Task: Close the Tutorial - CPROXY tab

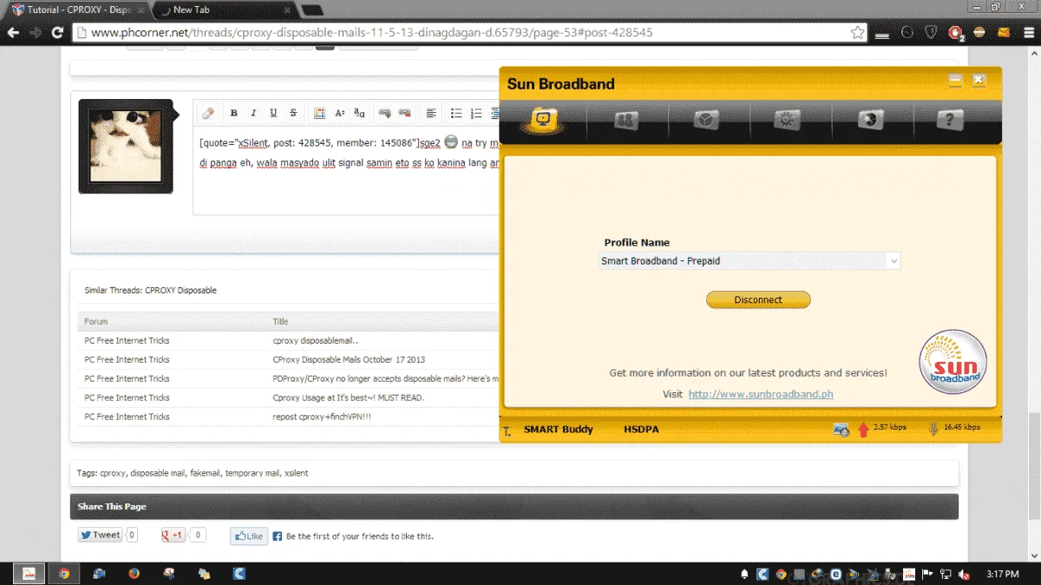Action: tap(141, 10)
